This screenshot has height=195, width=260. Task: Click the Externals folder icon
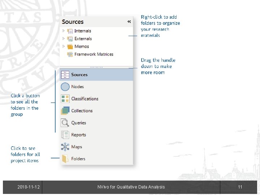click(70, 39)
